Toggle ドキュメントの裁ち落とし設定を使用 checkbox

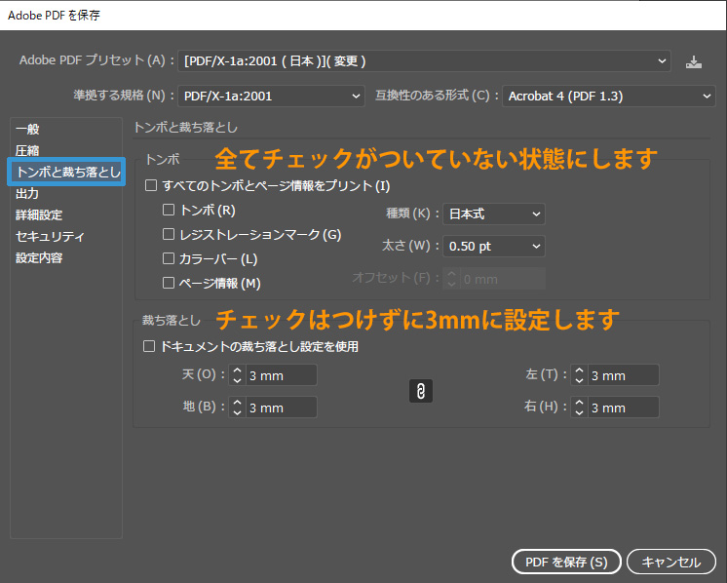click(x=149, y=346)
